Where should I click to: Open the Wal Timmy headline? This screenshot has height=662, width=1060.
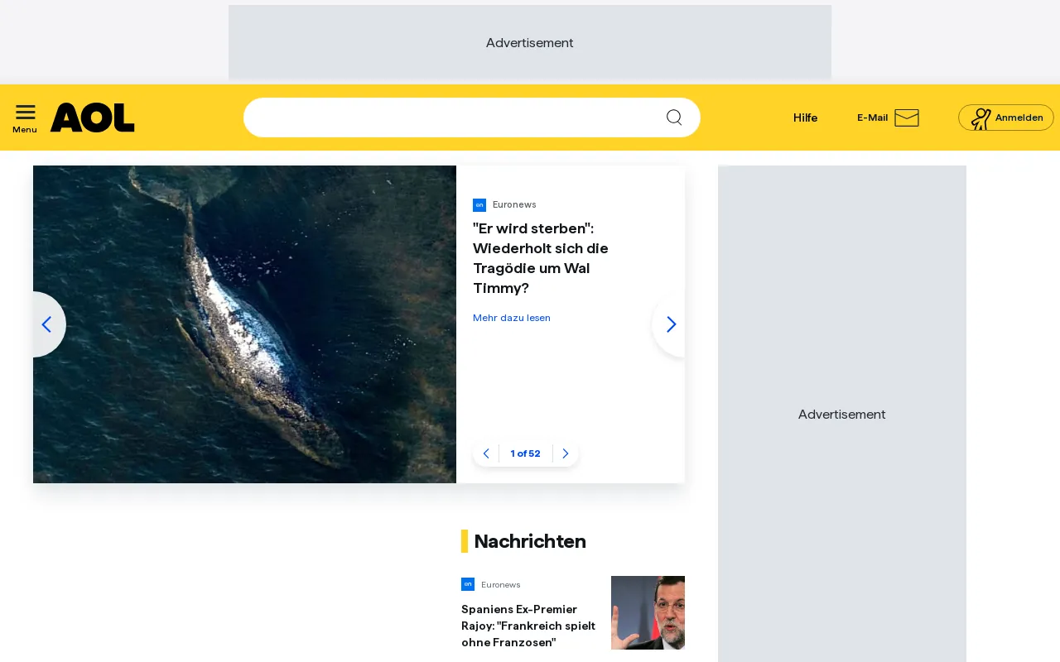pos(541,258)
